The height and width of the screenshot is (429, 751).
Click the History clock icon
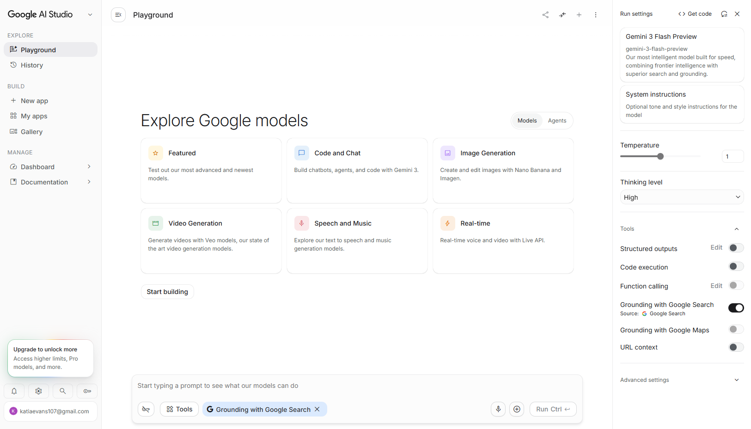tap(13, 65)
